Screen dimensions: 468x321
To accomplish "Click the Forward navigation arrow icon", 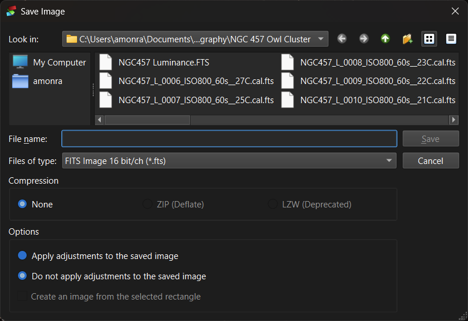I will tap(364, 39).
